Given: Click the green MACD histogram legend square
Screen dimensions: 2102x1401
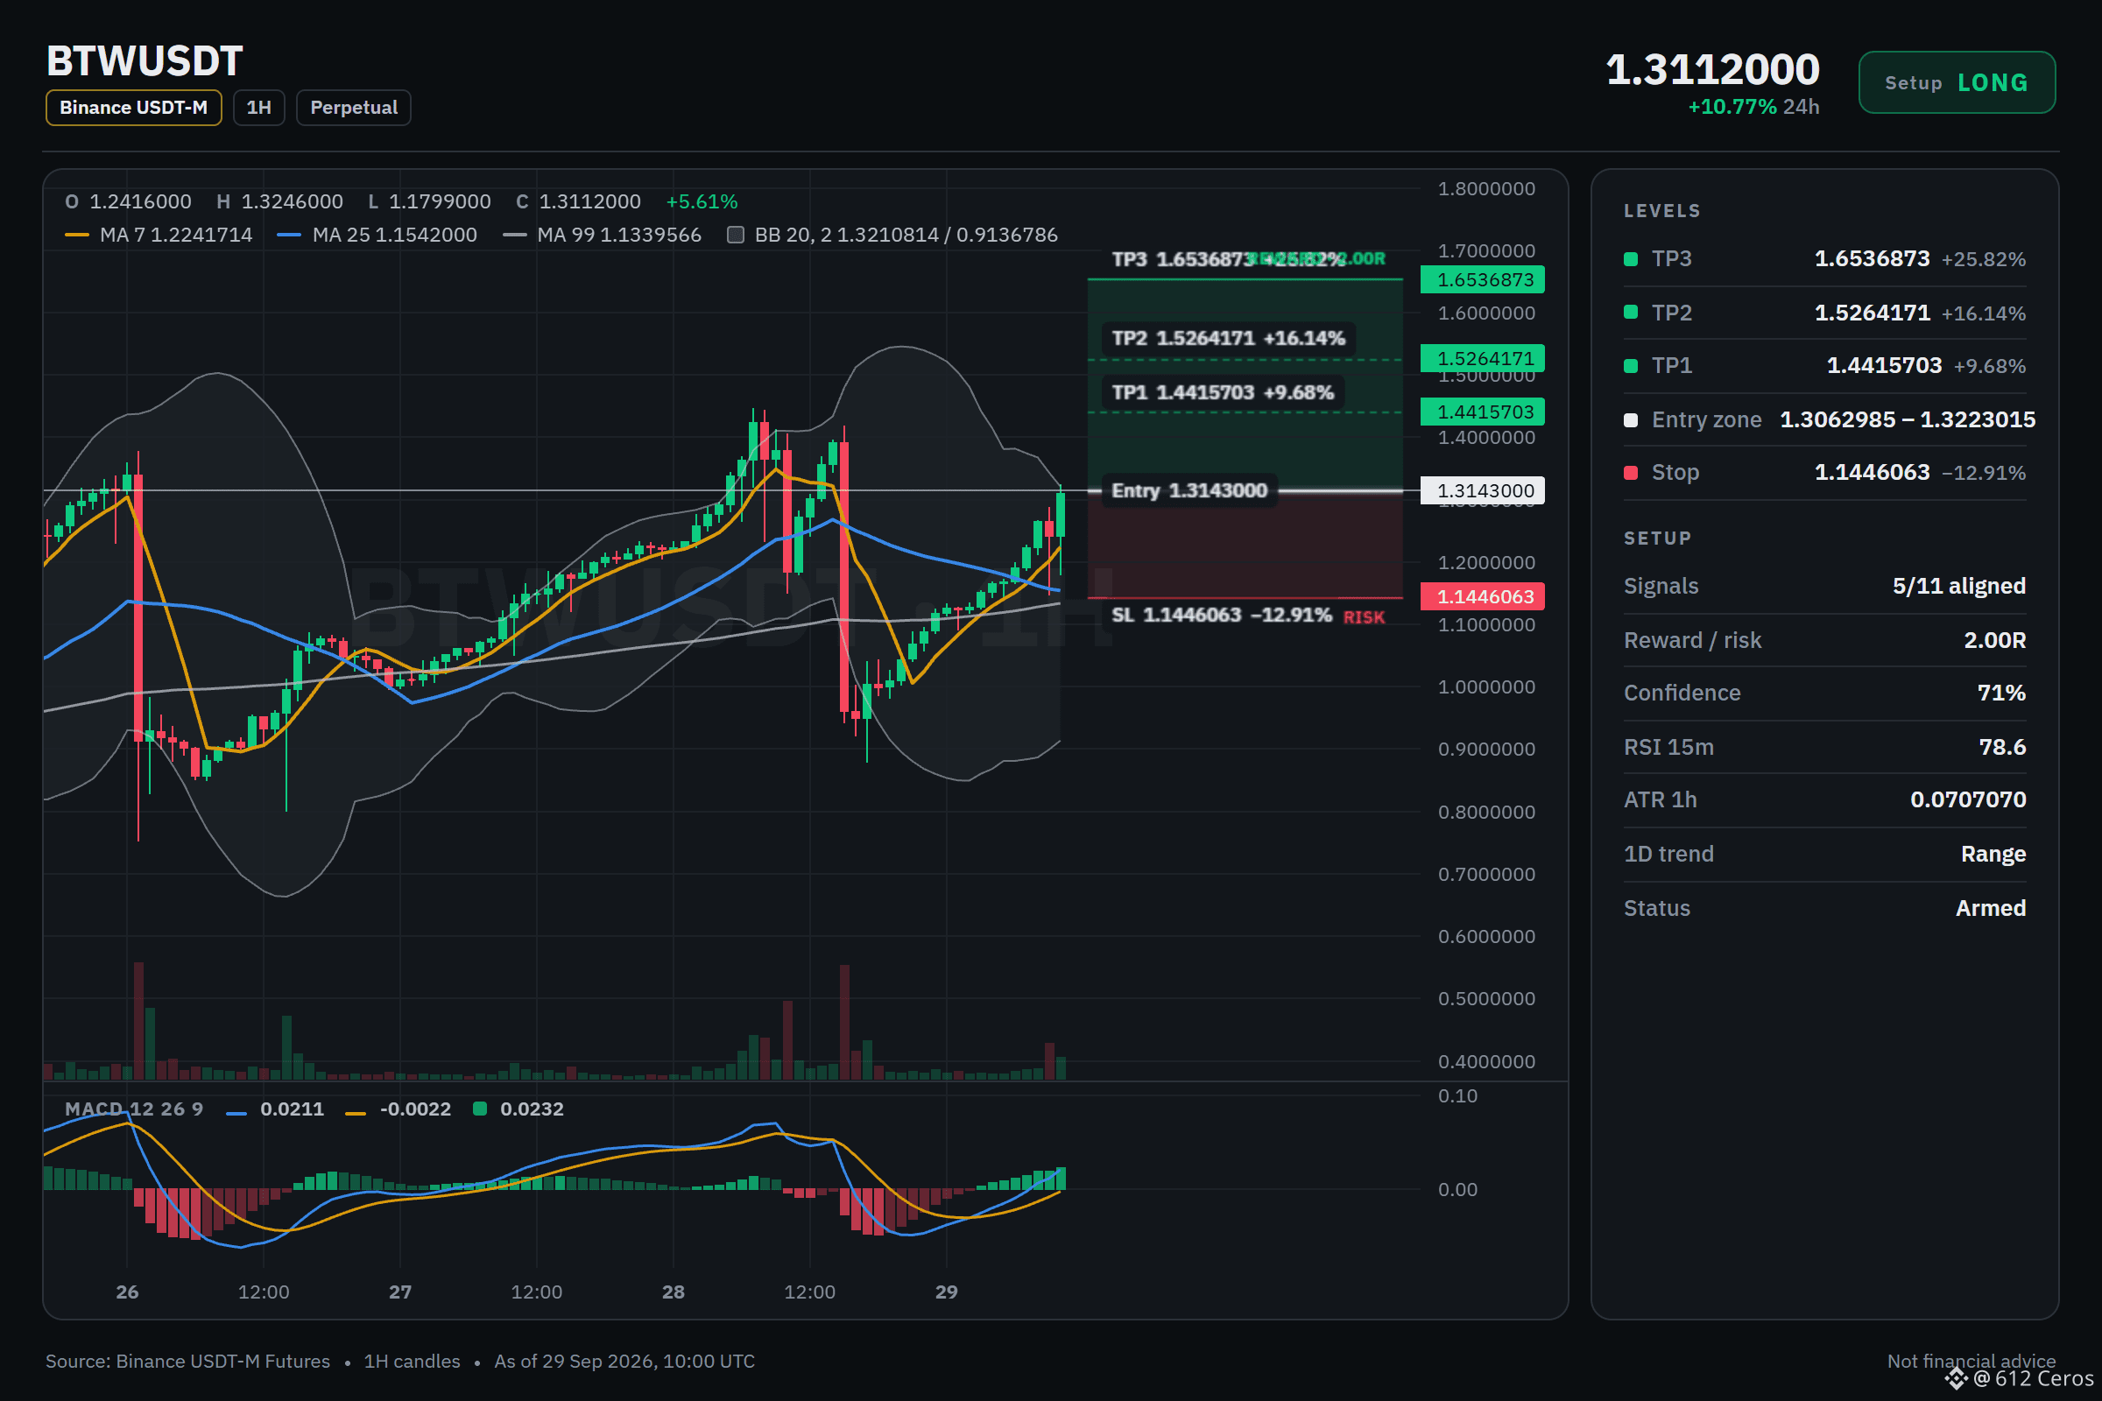Looking at the screenshot, I should pos(480,1109).
